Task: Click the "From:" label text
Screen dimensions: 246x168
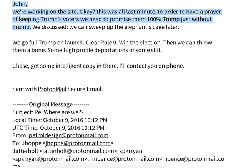Action: 20,135
